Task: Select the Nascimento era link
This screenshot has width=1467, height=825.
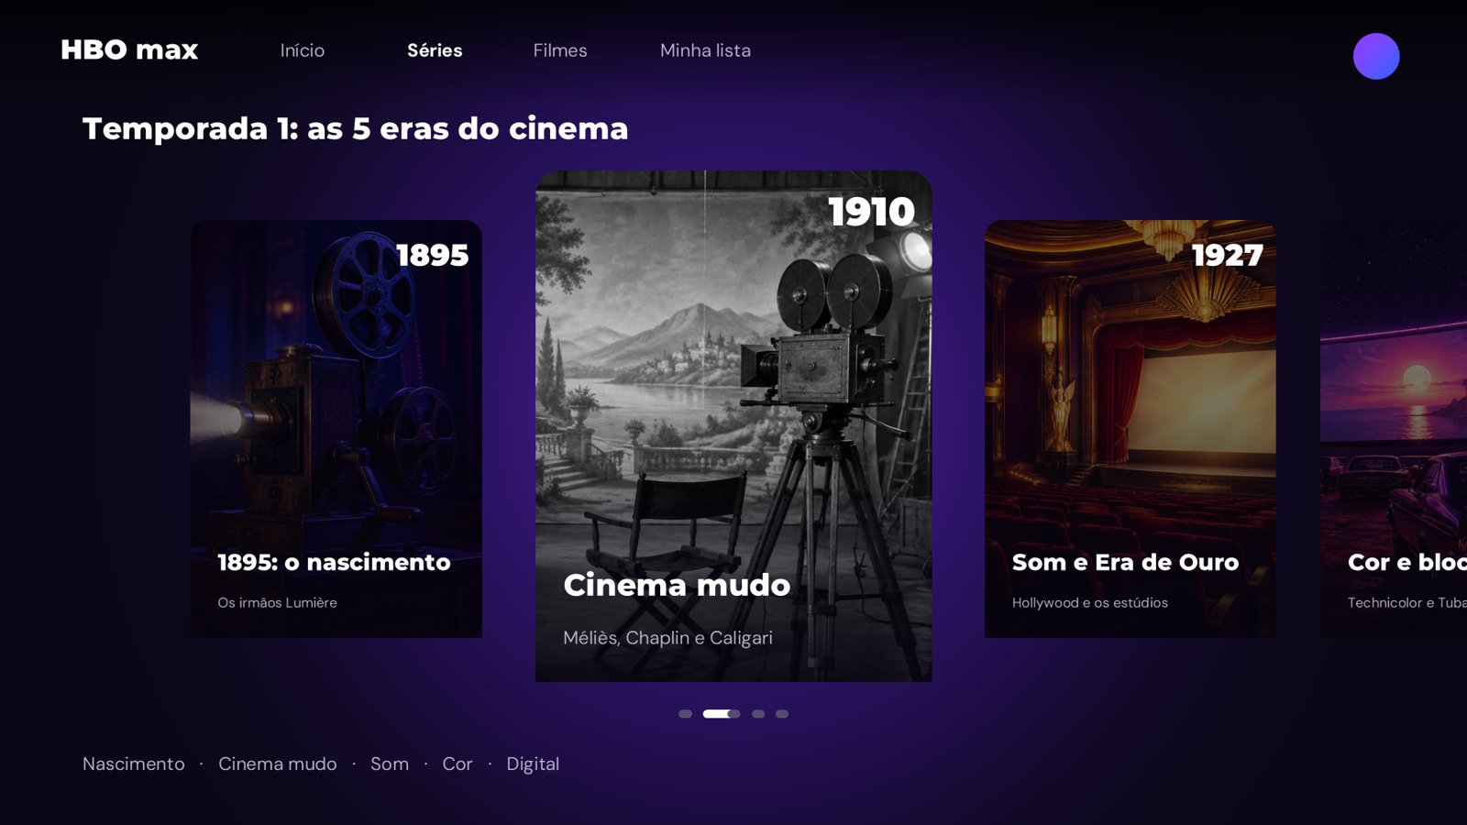Action: [134, 764]
